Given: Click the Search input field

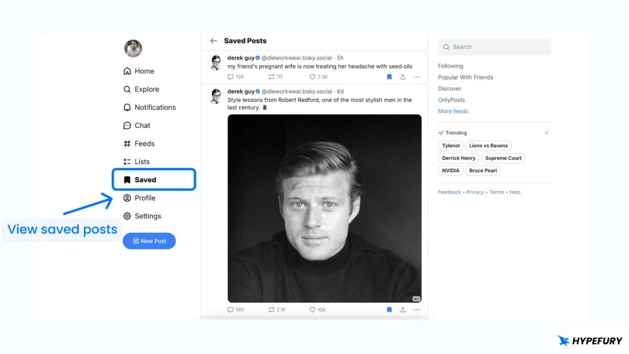Looking at the screenshot, I should point(494,47).
